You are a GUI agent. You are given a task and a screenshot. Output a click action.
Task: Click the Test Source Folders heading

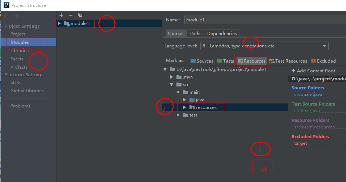313,104
